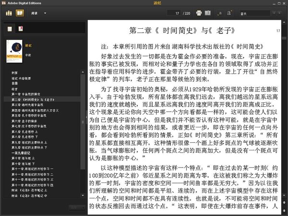Open the 前言 entry

(14, 89)
